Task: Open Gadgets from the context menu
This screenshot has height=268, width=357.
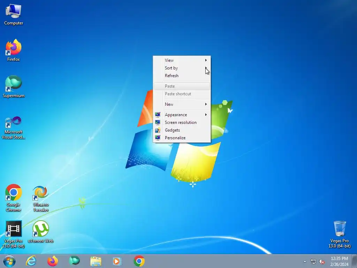Action: tap(182, 130)
